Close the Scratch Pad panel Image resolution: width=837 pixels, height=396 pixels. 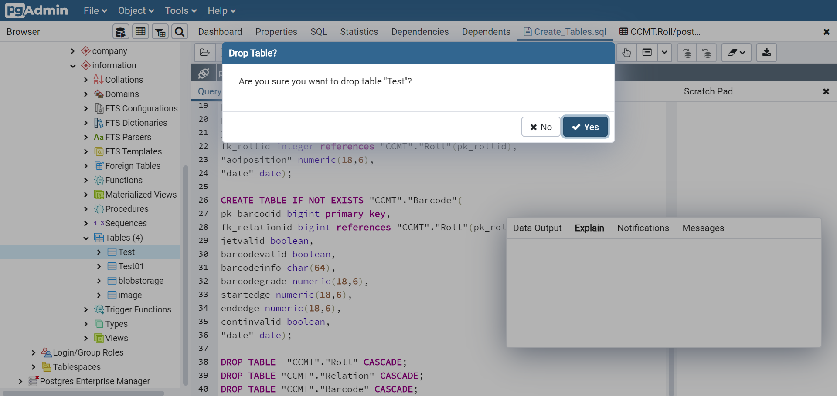point(826,91)
